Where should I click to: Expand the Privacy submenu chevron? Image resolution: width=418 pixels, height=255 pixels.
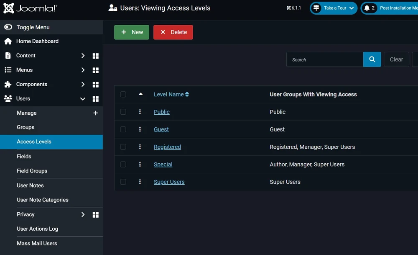pyautogui.click(x=83, y=214)
